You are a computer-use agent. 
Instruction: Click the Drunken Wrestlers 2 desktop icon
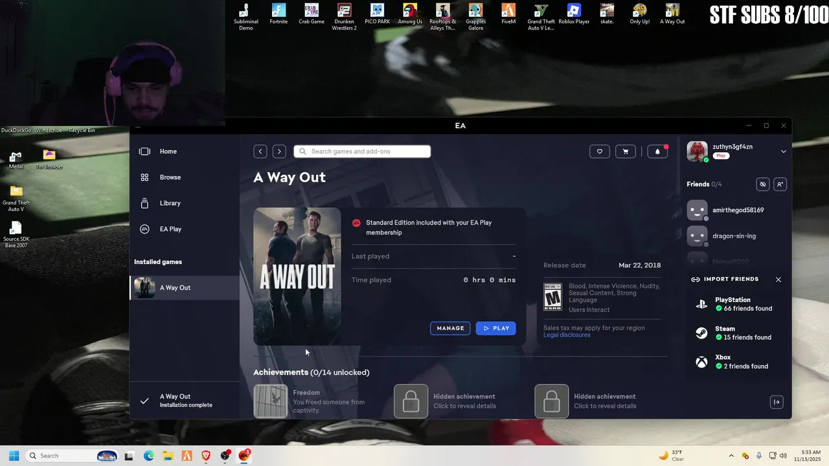click(x=345, y=17)
